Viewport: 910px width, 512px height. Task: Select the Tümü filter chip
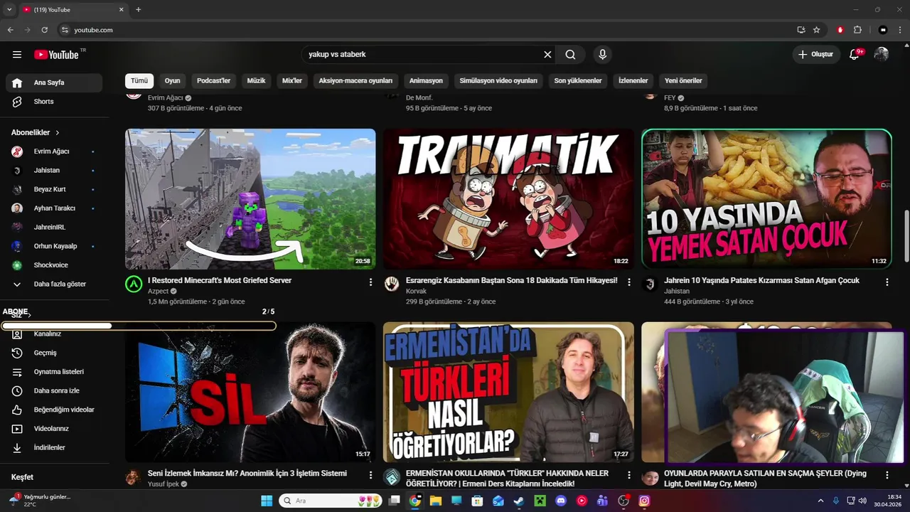pyautogui.click(x=139, y=80)
